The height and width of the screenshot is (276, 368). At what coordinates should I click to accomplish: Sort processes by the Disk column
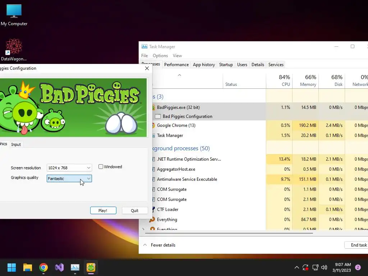(x=332, y=80)
